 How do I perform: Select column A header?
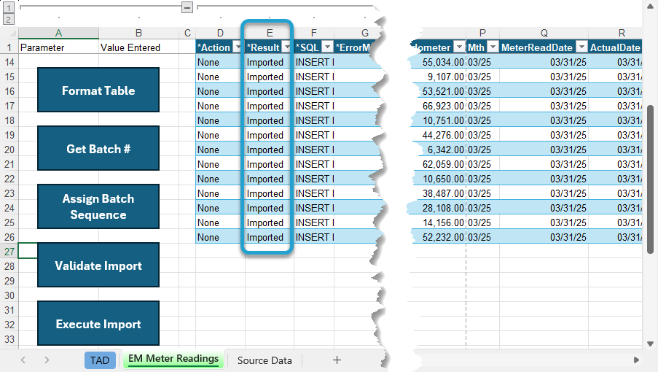click(58, 33)
